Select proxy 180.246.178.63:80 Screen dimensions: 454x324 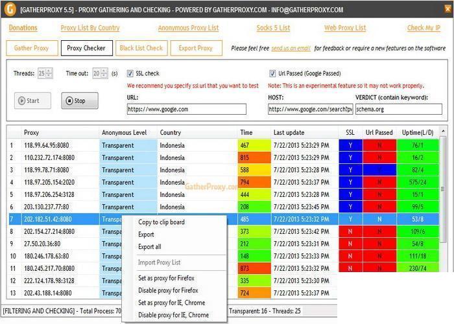click(47, 256)
